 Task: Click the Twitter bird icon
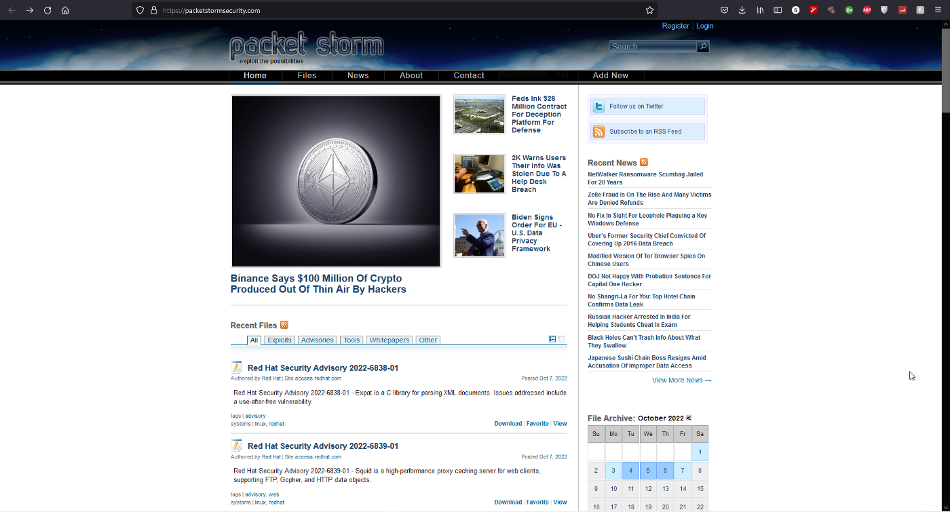pyautogui.click(x=598, y=106)
